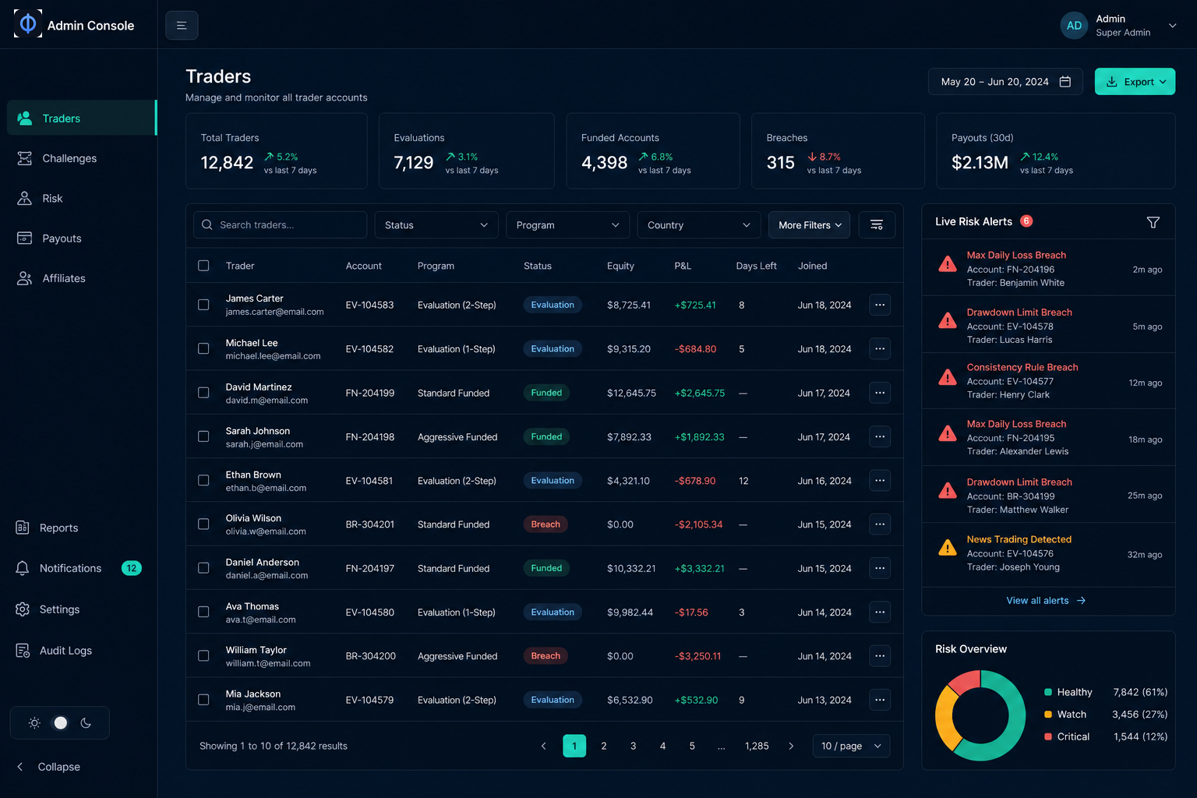Click the Search traders input field
This screenshot has width=1197, height=798.
[280, 225]
